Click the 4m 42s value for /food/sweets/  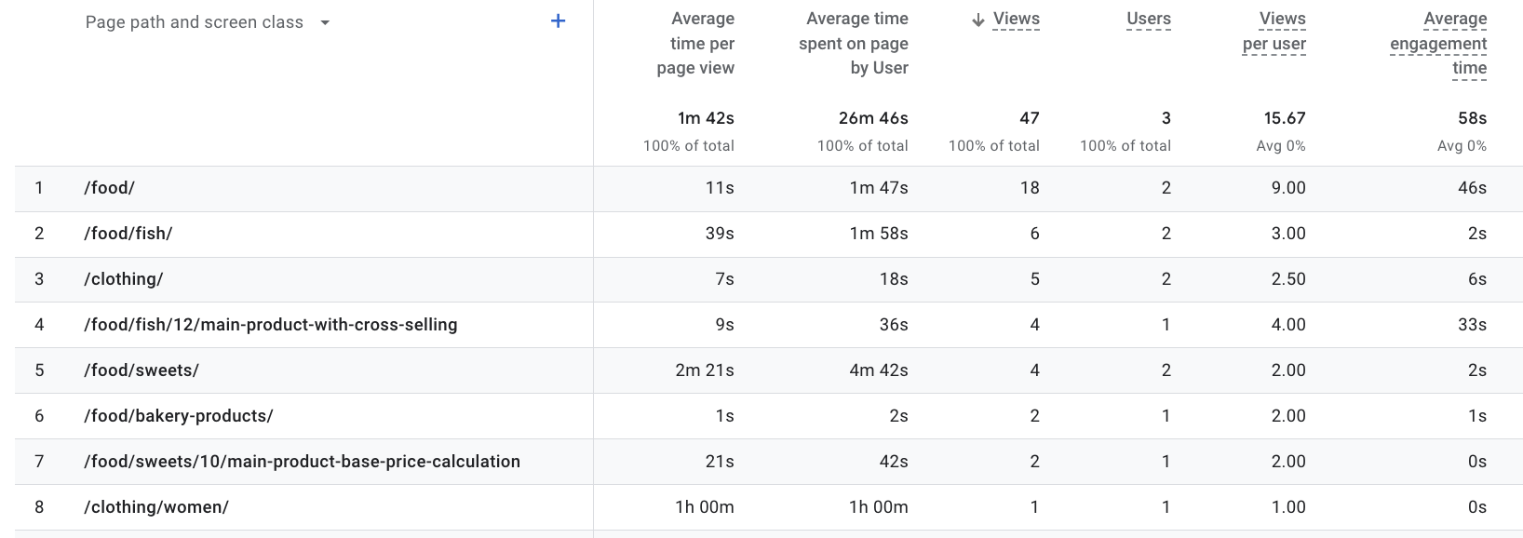(x=878, y=370)
